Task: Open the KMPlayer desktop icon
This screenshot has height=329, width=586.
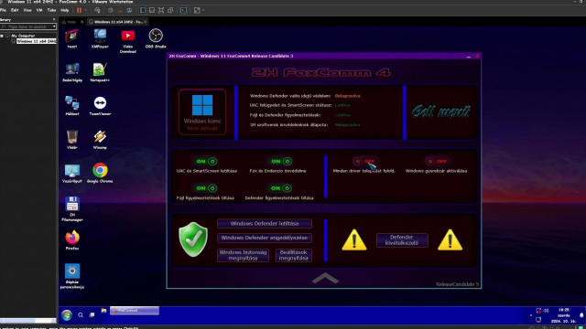Action: click(100, 38)
